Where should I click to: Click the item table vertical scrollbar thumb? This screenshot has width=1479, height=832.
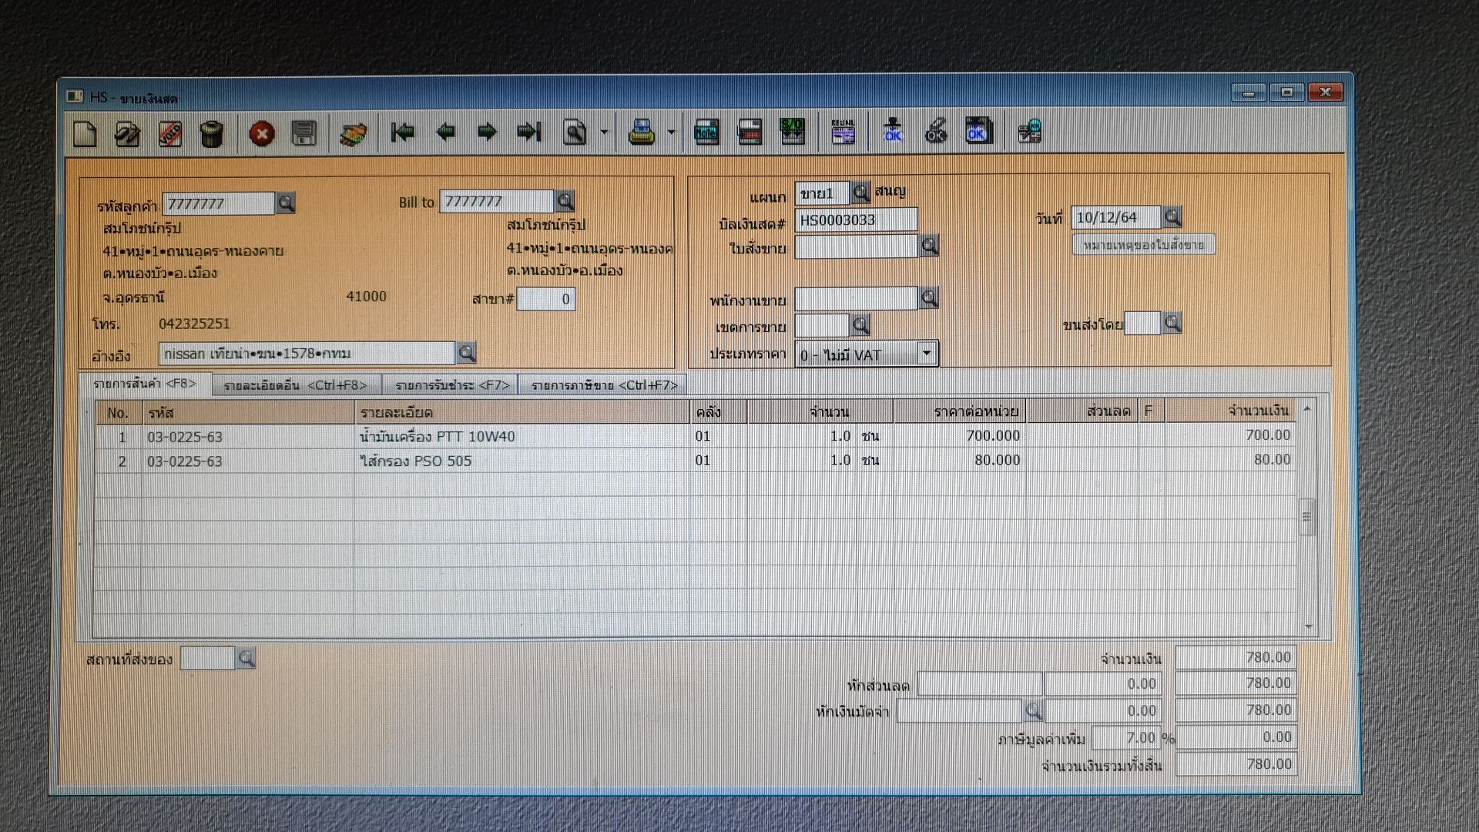(x=1306, y=517)
